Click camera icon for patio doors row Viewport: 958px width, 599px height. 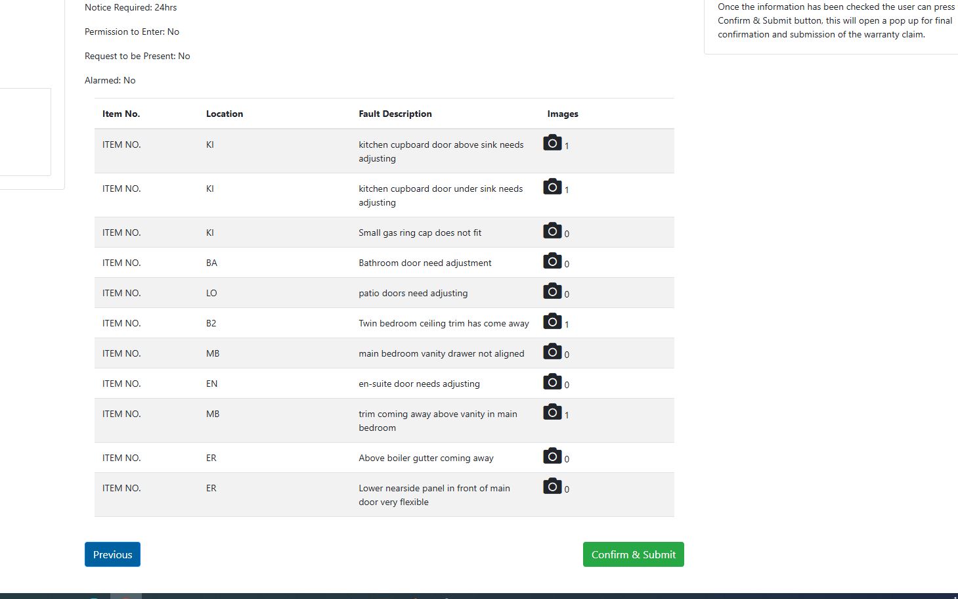pos(552,292)
